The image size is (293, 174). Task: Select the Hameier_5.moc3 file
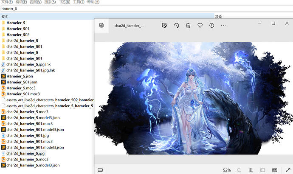pos(21,88)
